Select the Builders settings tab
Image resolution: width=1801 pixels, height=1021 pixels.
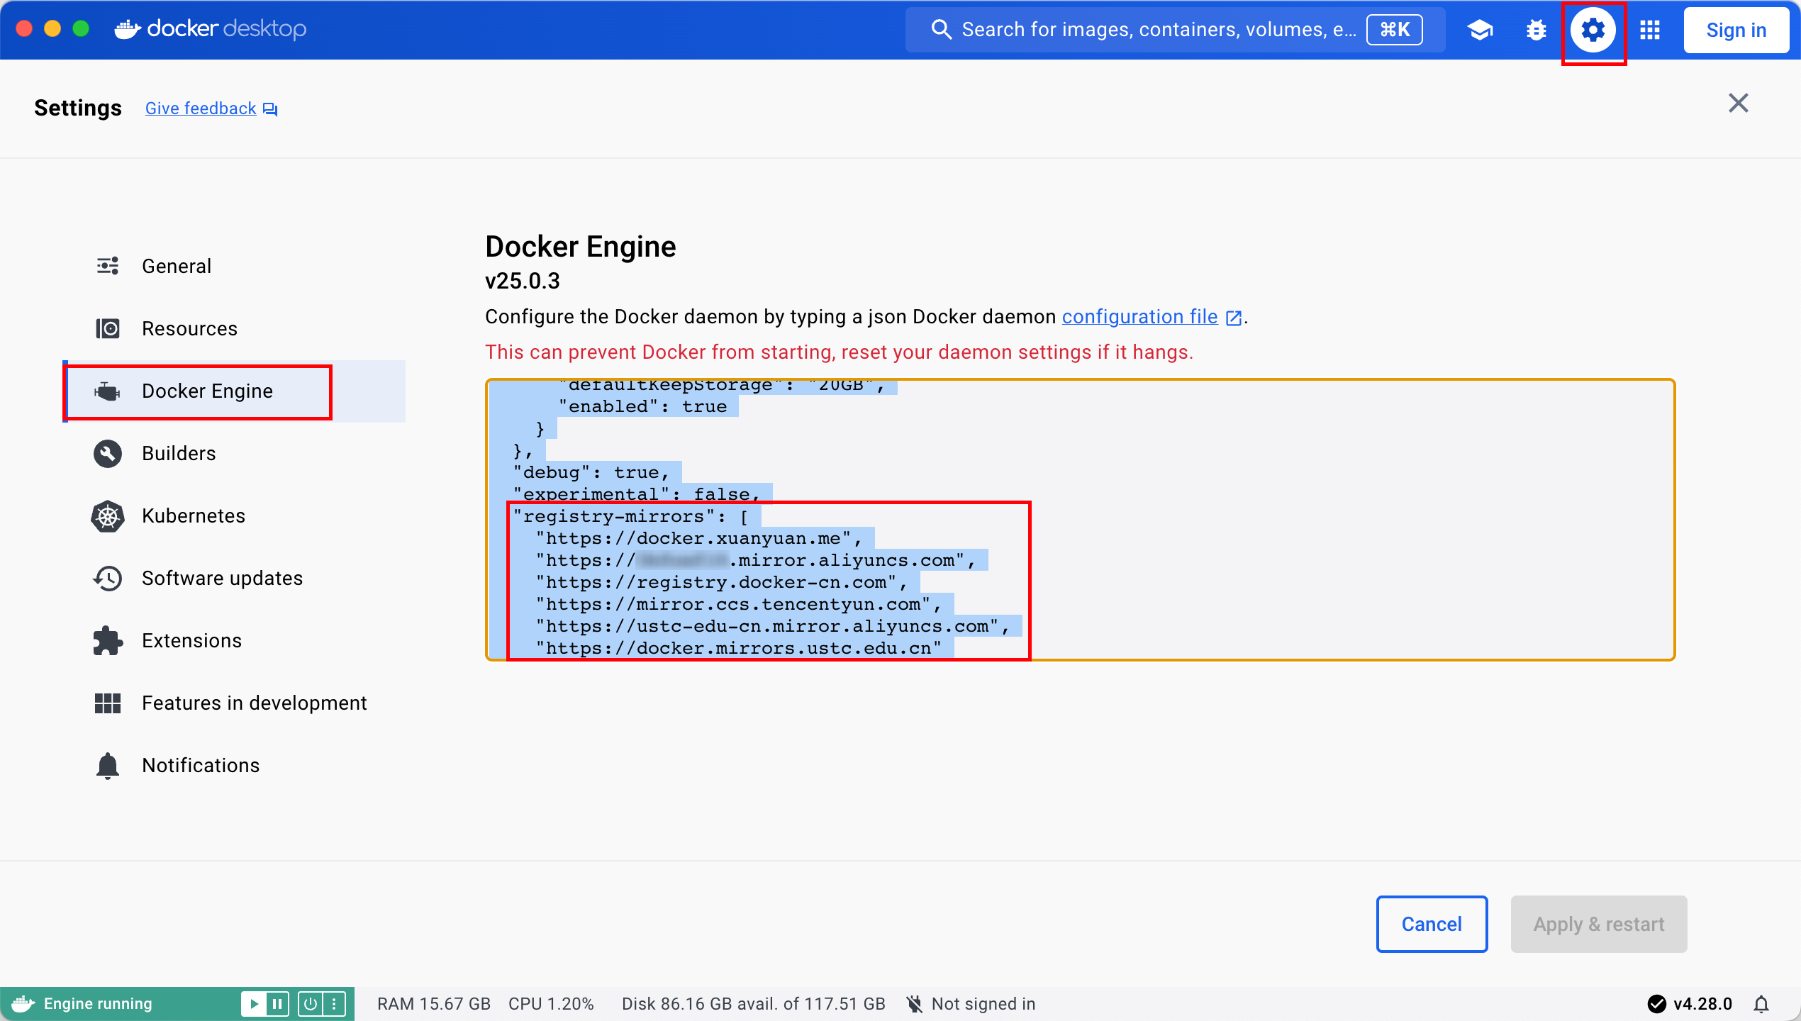[x=234, y=453]
